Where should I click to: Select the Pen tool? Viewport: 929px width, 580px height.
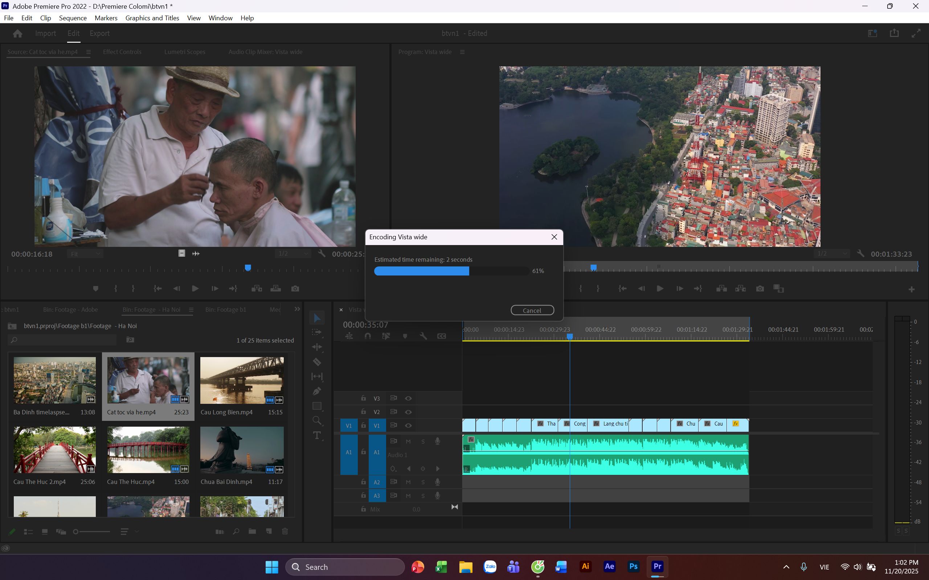pyautogui.click(x=317, y=391)
